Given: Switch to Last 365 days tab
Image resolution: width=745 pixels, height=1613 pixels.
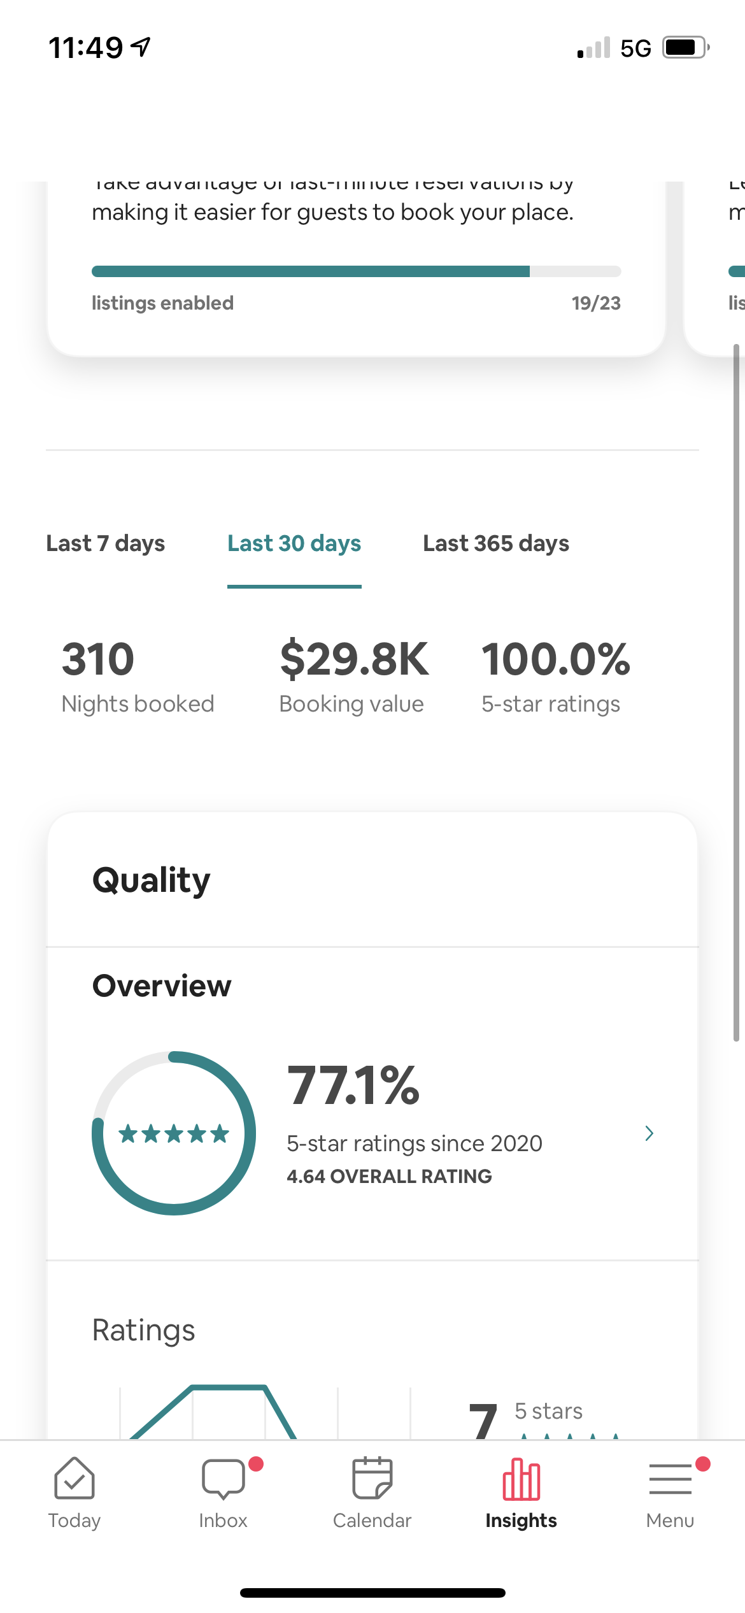Looking at the screenshot, I should coord(496,543).
